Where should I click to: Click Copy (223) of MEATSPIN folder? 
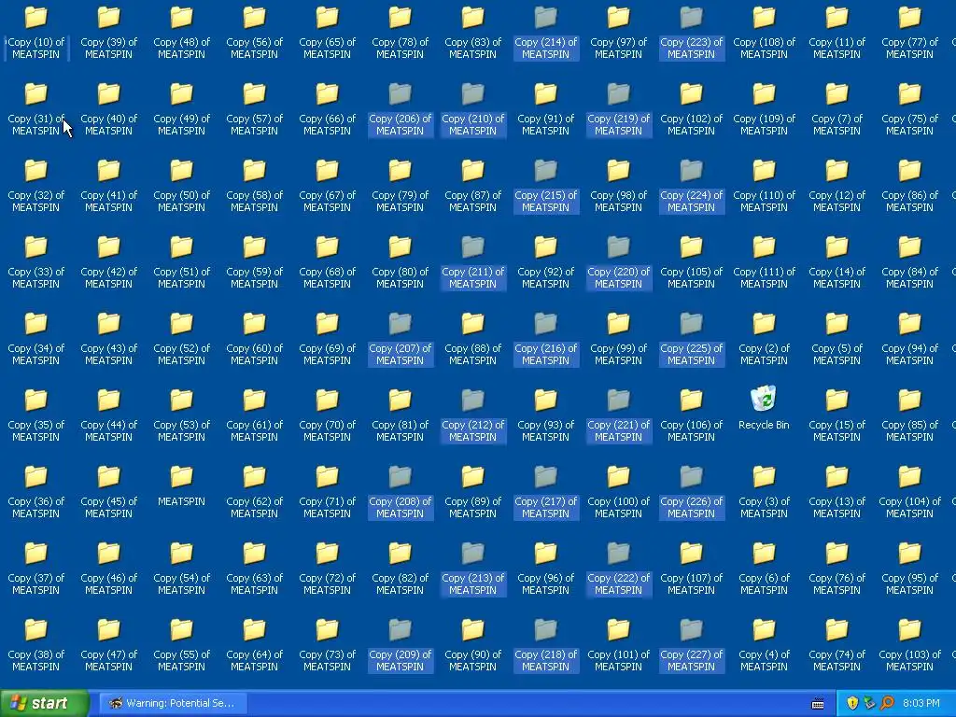[692, 32]
